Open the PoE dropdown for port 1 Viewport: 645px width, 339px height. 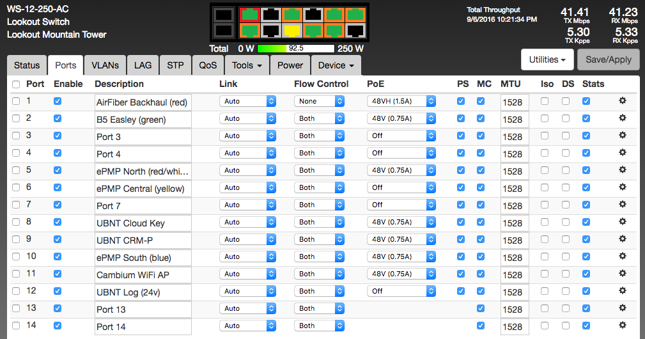point(401,101)
